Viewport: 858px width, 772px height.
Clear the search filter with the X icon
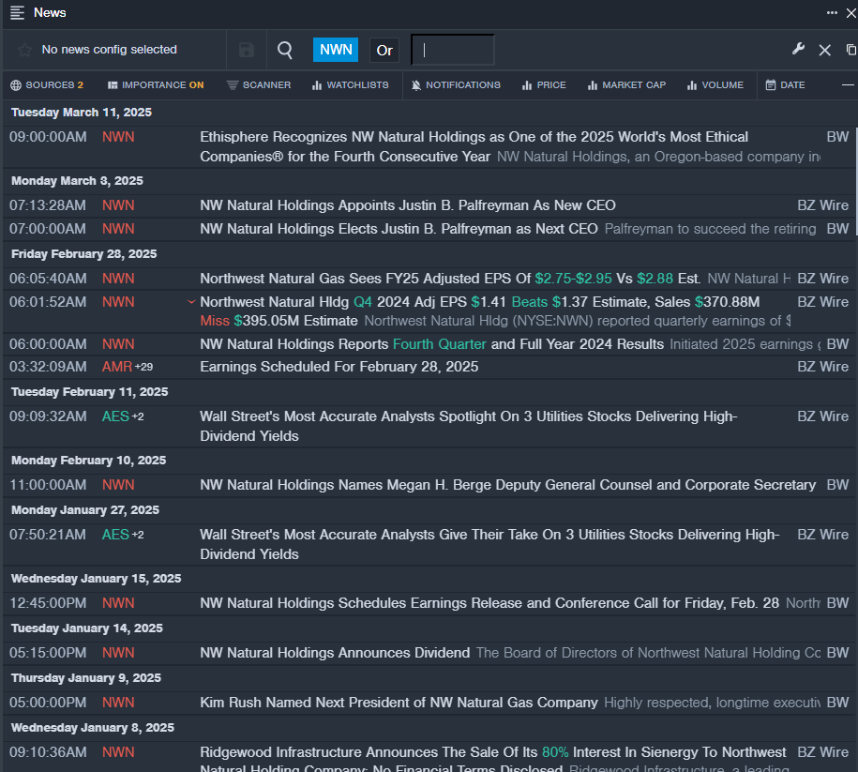pos(824,51)
